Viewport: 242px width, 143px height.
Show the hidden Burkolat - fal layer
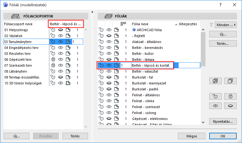point(109,77)
